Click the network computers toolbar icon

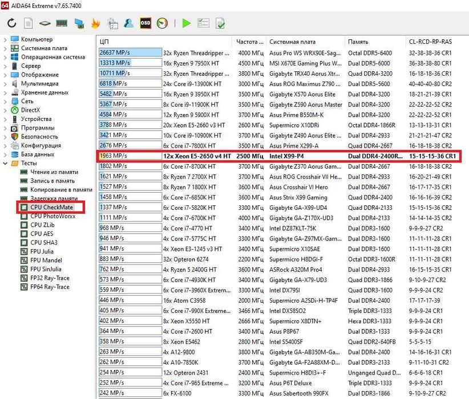click(x=79, y=23)
